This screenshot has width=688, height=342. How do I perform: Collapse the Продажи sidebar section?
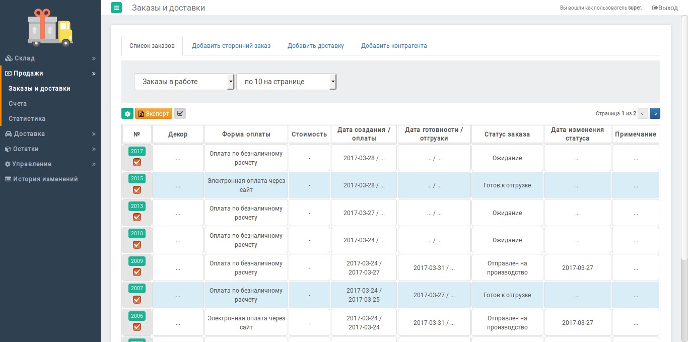click(x=50, y=74)
